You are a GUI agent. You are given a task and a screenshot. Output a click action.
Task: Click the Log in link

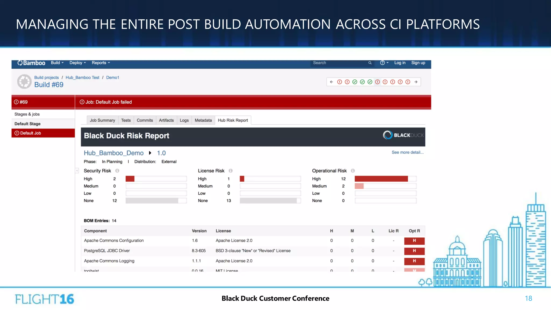400,63
